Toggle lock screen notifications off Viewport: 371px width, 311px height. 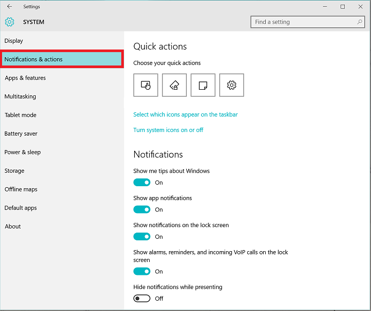point(142,237)
